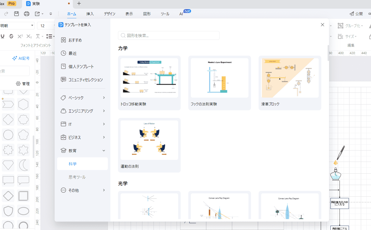Select the crescent moon shape
The image size is (371, 230).
tap(23, 165)
